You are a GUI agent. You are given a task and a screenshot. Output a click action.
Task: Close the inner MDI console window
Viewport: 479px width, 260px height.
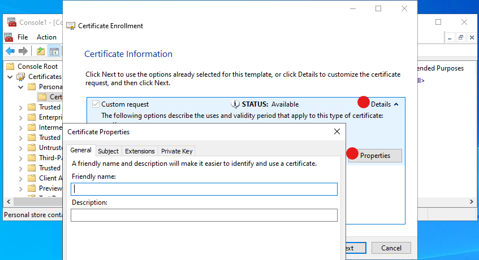[x=472, y=37]
